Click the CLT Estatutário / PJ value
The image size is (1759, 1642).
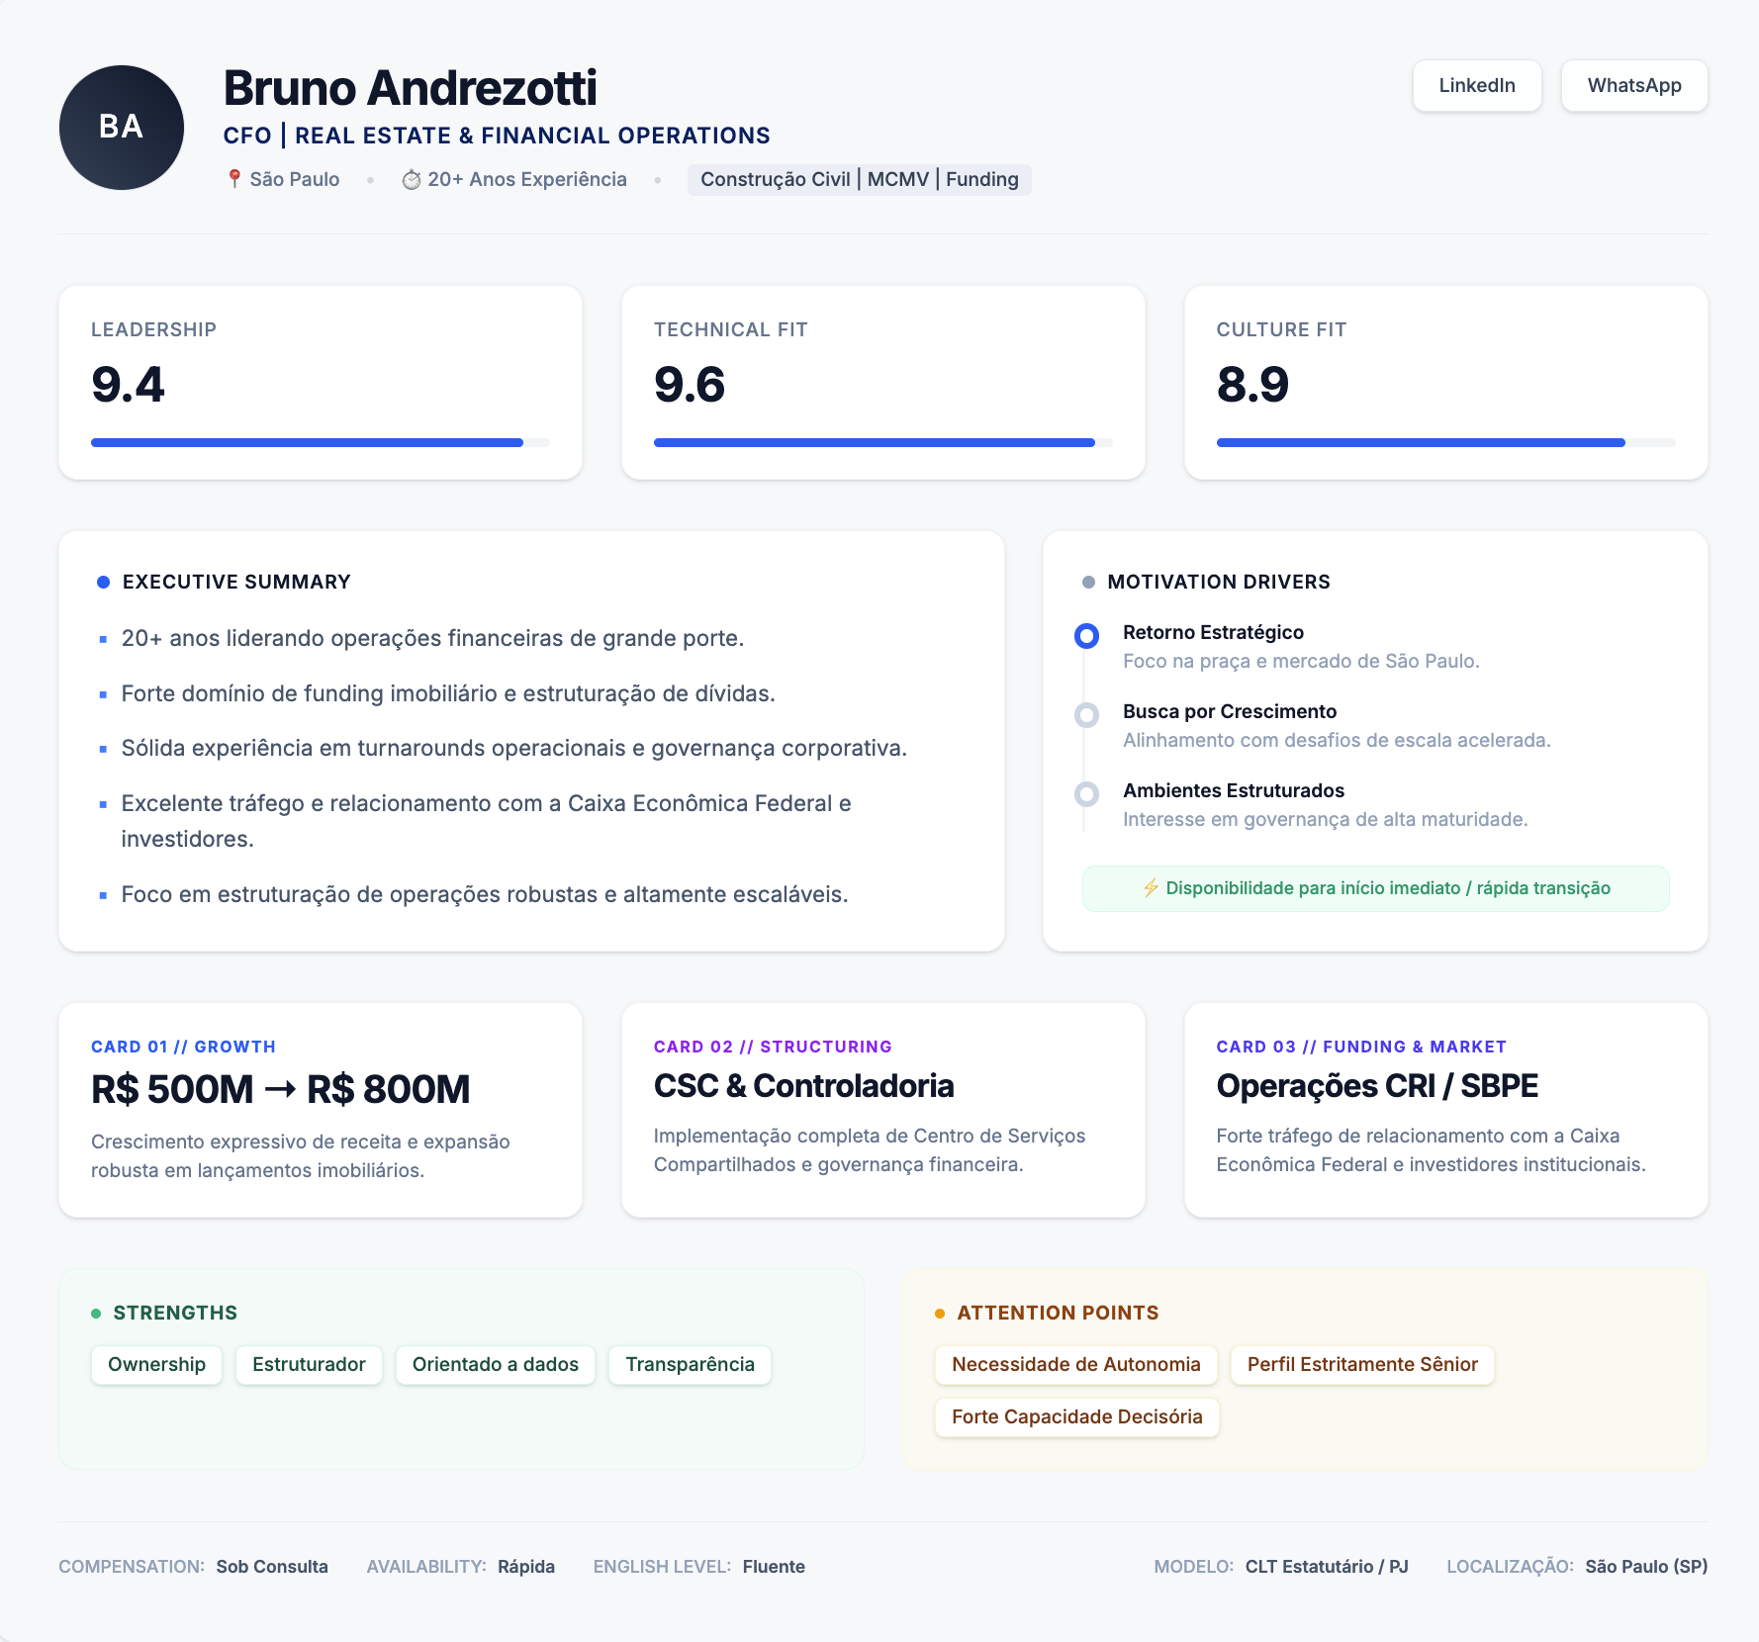1327,1567
